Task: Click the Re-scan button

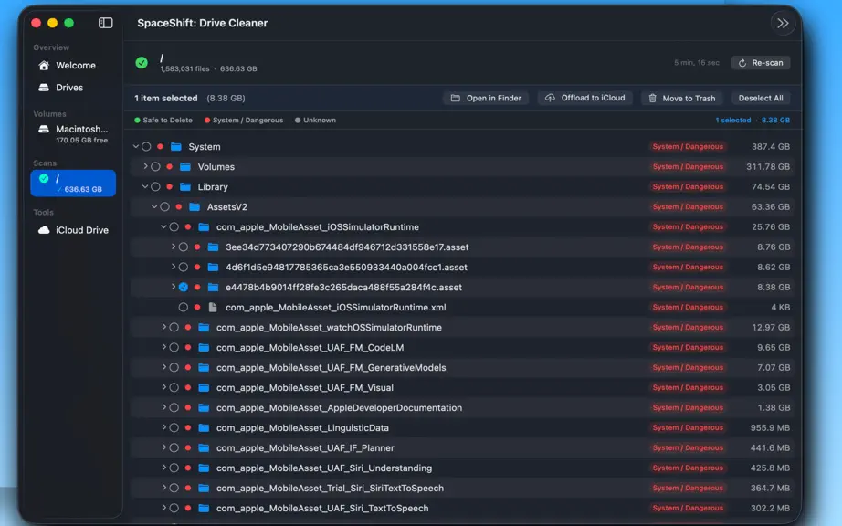Action: [x=761, y=63]
